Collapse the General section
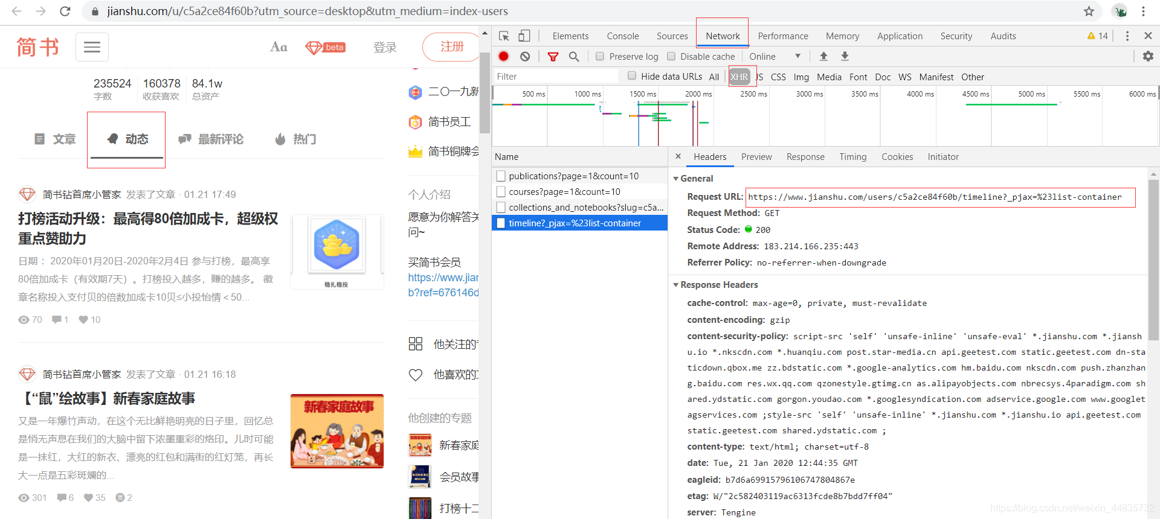Screen dimensions: 1160x519 (676, 179)
